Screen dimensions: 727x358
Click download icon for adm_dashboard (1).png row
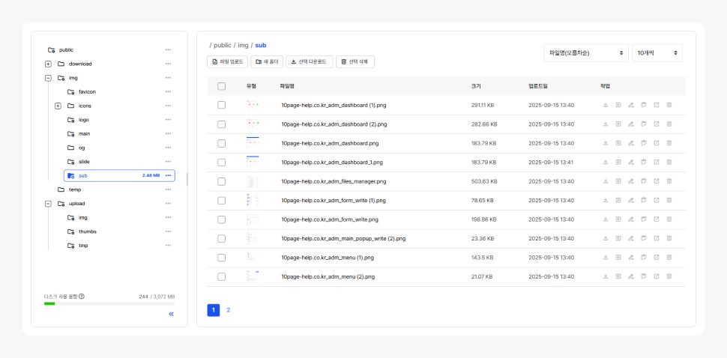606,105
